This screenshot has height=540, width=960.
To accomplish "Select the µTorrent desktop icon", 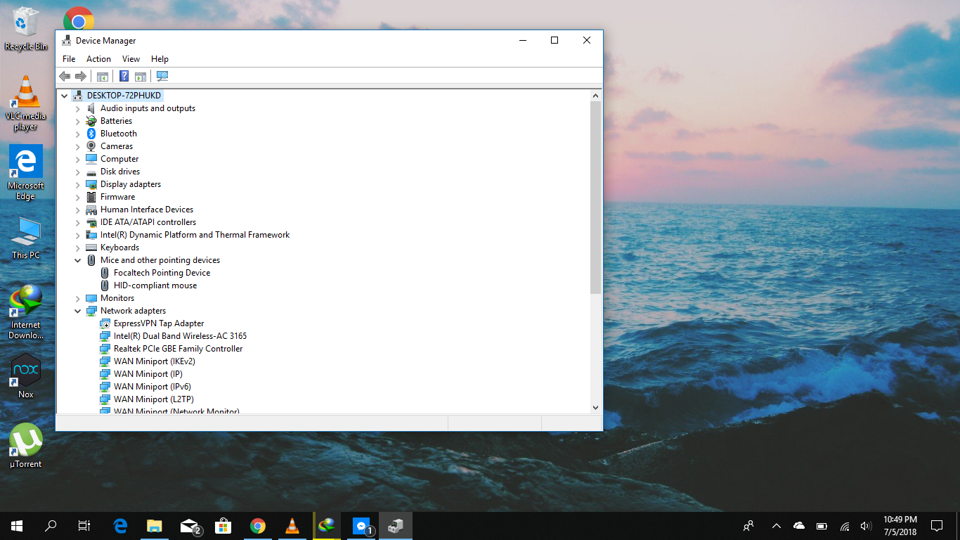I will click(x=26, y=446).
